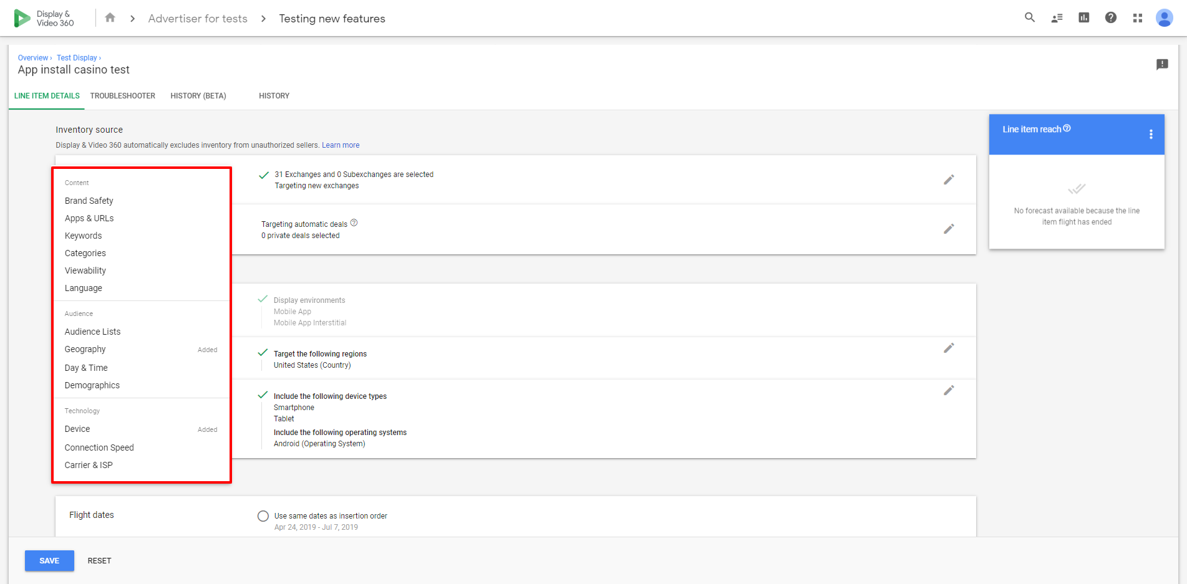Open the reports chart icon
This screenshot has height=584, width=1187.
coord(1083,17)
